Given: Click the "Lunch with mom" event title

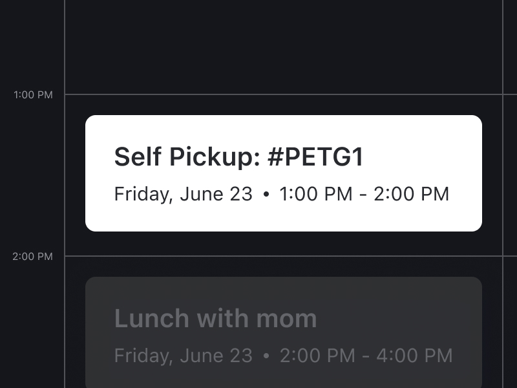Looking at the screenshot, I should coord(215,318).
